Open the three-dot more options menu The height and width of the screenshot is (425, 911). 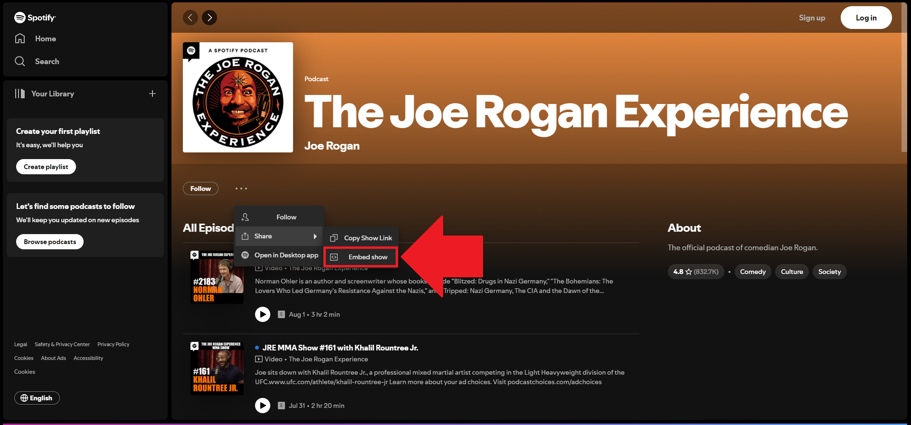[241, 189]
